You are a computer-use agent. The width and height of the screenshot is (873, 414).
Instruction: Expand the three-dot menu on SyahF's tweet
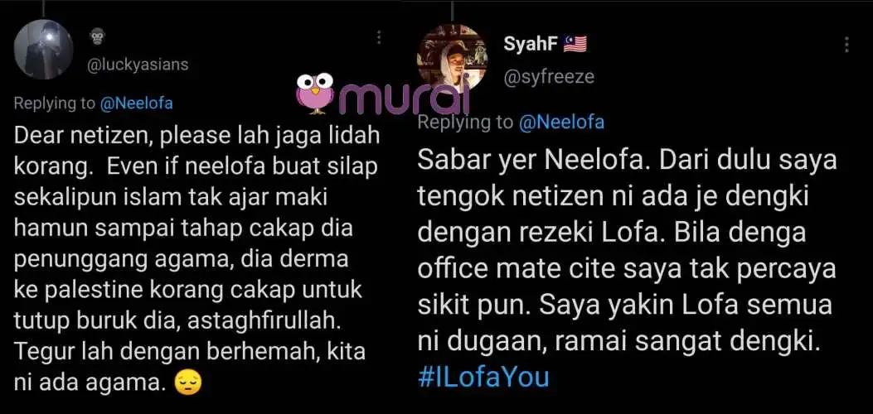point(846,45)
